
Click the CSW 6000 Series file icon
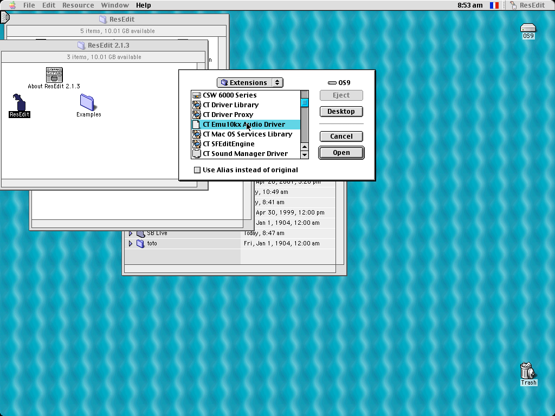pos(196,95)
